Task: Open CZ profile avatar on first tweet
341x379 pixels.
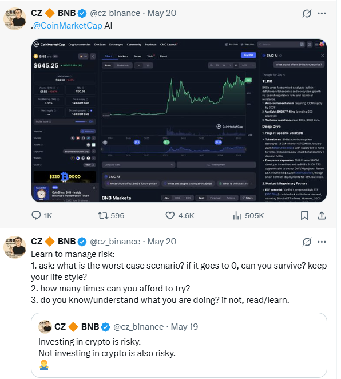Action: click(x=15, y=19)
